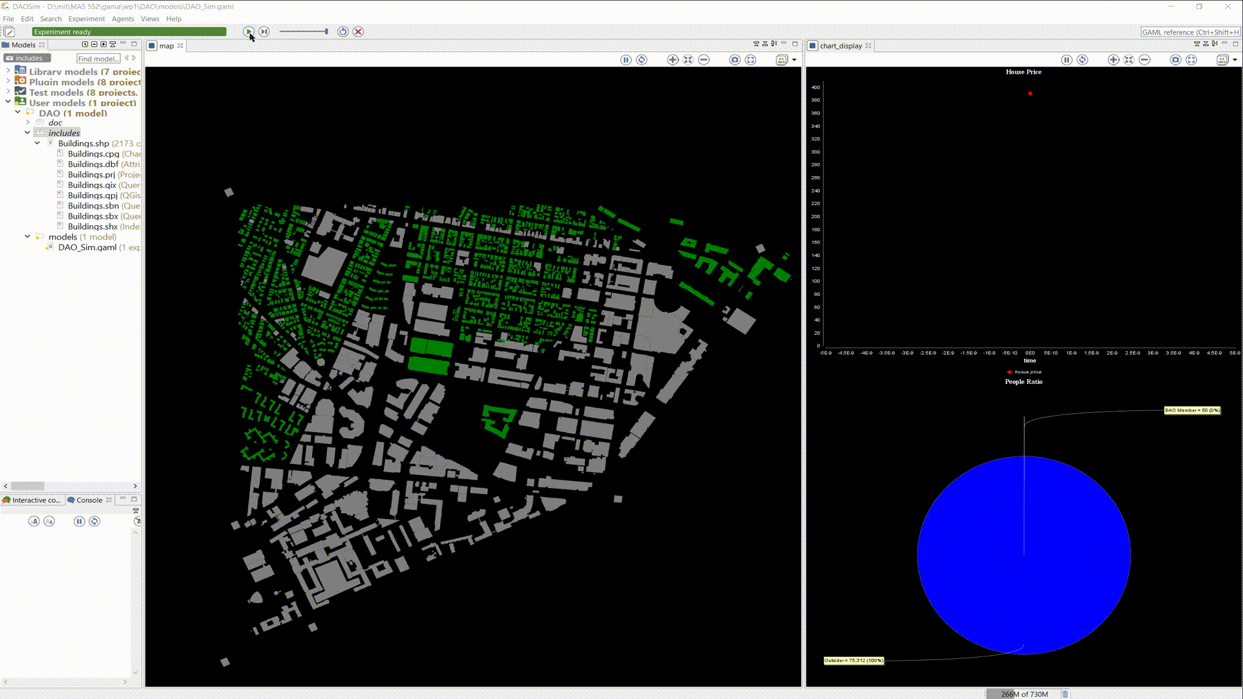
Task: Collapse the Buildings.shp file node
Action: point(37,143)
